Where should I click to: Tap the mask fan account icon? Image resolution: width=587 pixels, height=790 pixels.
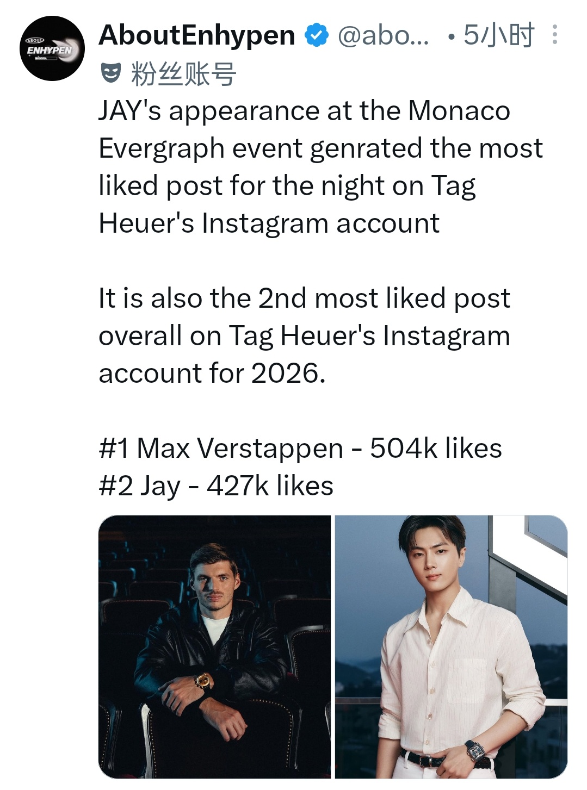111,73
